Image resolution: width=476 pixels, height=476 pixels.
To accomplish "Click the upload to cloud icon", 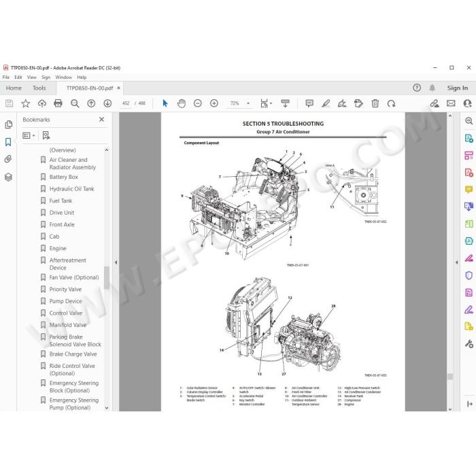I will (x=42, y=103).
